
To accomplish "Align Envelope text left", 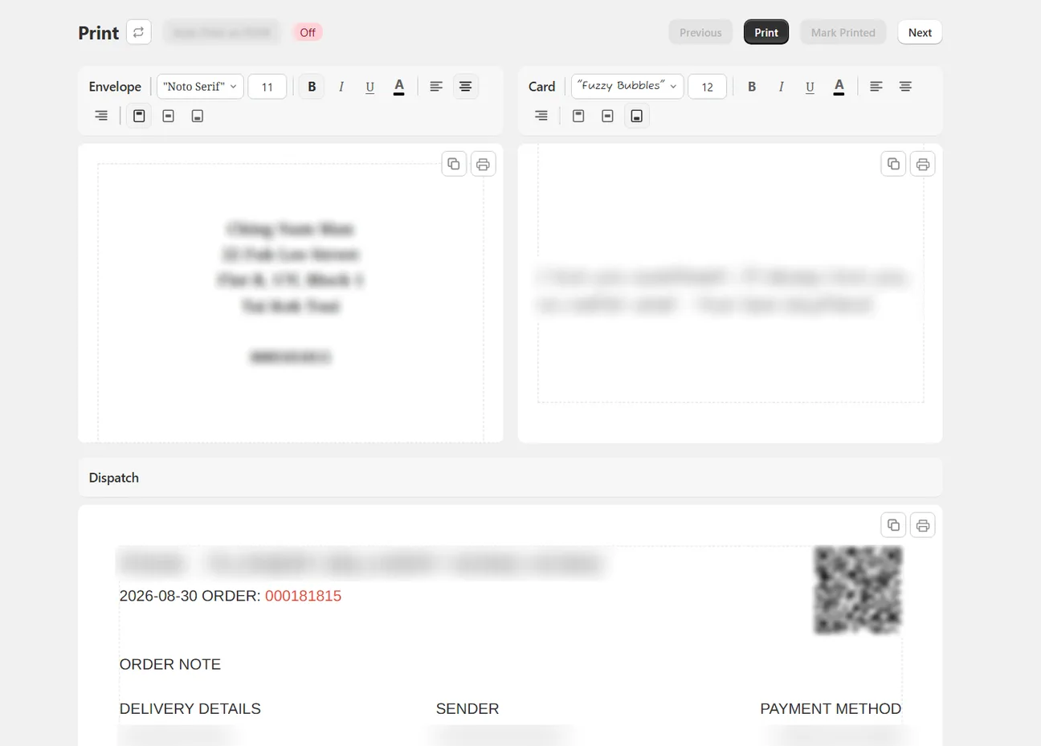I will point(436,86).
